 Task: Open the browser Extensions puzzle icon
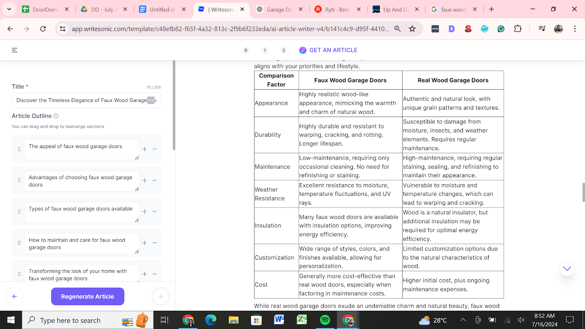[518, 29]
